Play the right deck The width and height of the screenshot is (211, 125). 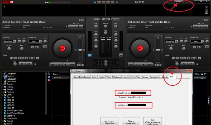[x=143, y=64]
